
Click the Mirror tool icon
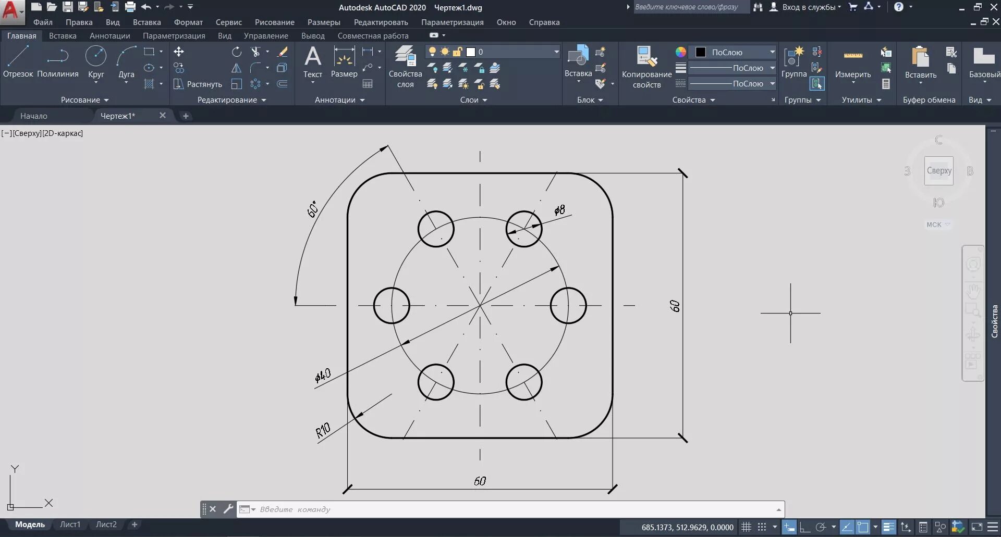click(236, 68)
